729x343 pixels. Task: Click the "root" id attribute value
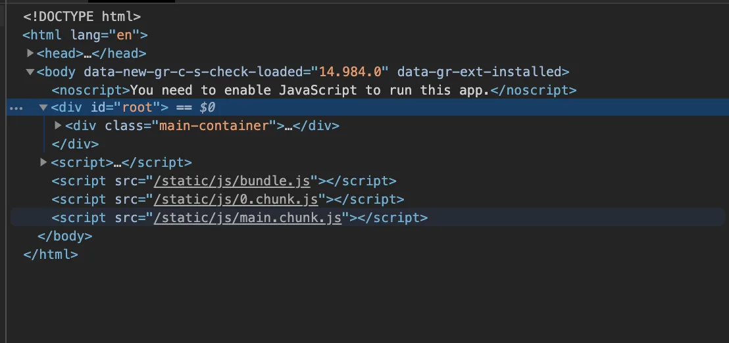click(137, 108)
